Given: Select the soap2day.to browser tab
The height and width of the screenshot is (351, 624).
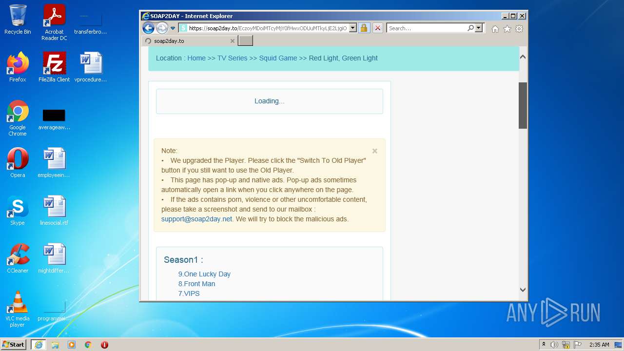Looking at the screenshot, I should [x=190, y=41].
